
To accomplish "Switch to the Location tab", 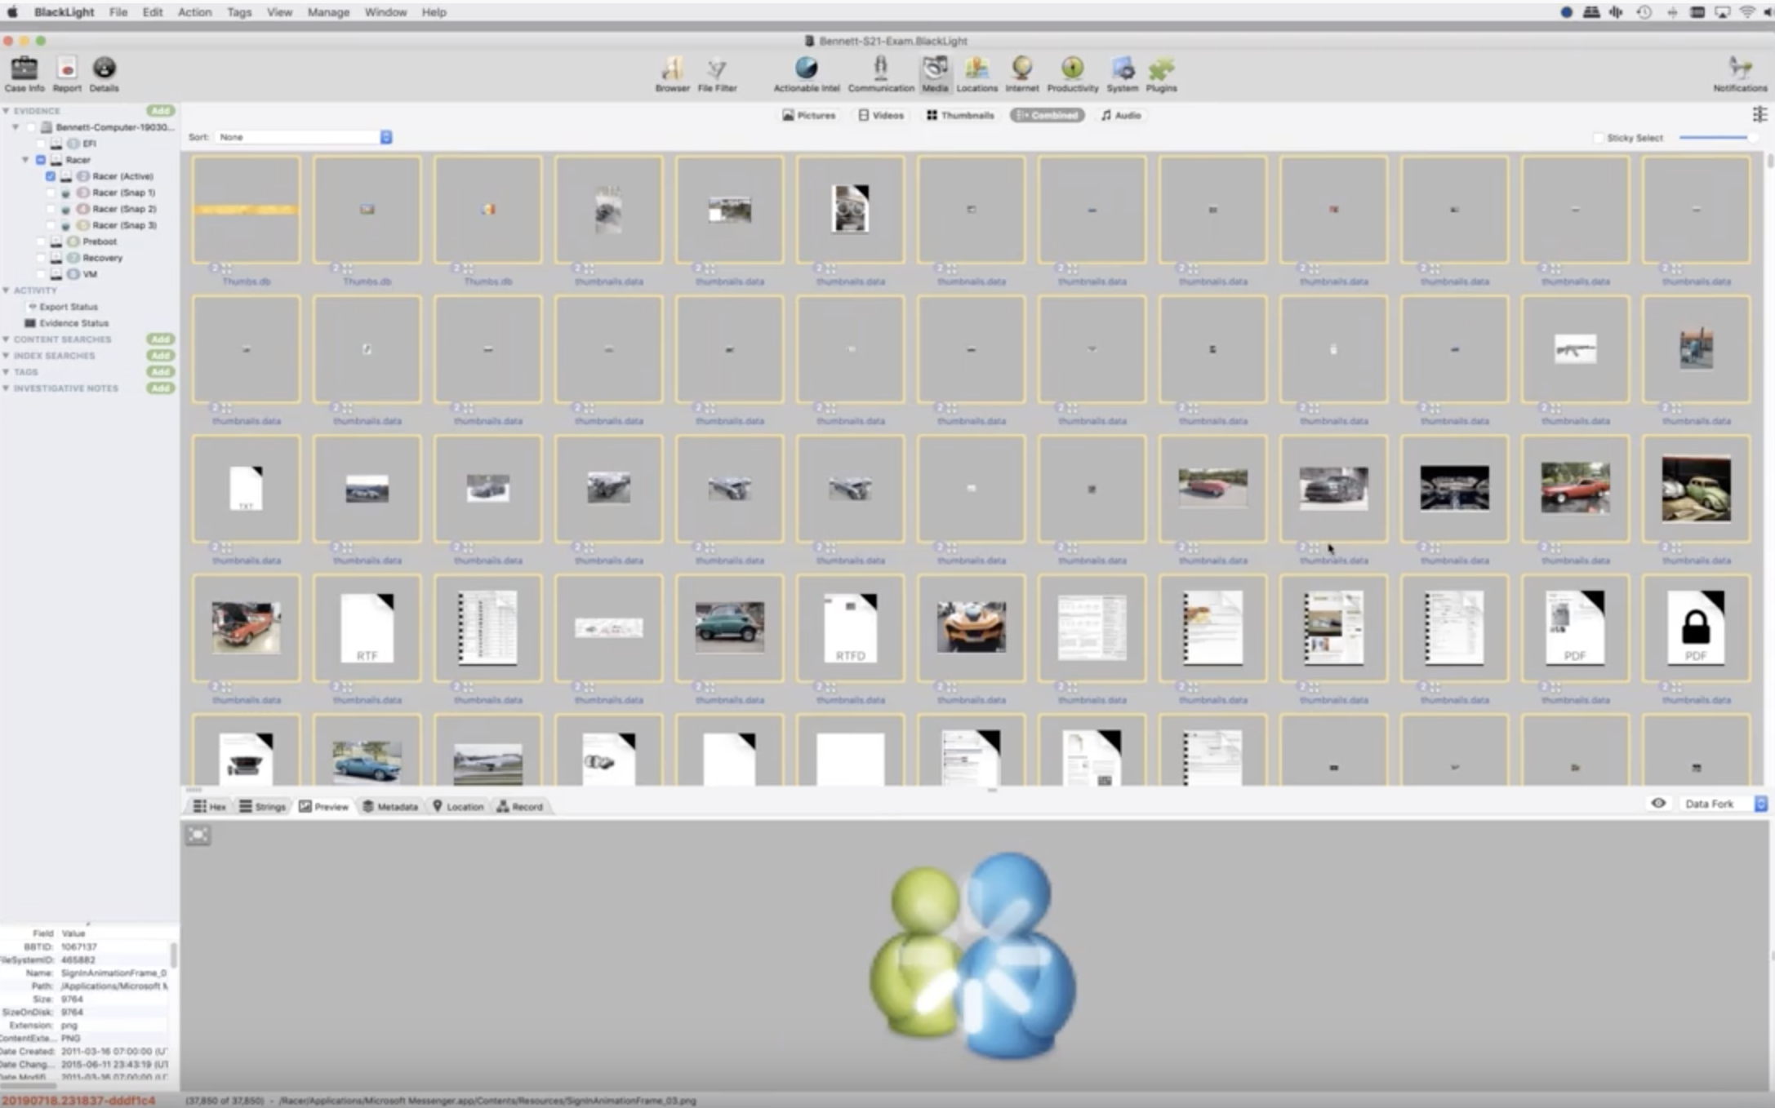I will pyautogui.click(x=458, y=806).
